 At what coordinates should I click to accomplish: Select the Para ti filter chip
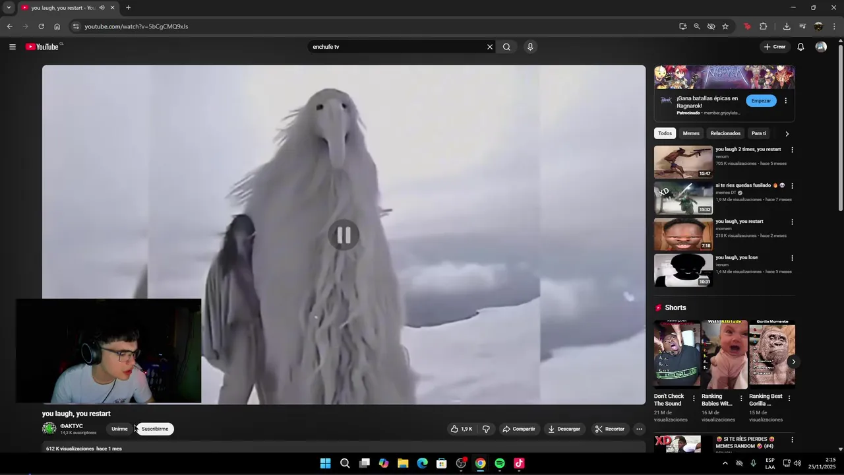click(x=759, y=133)
